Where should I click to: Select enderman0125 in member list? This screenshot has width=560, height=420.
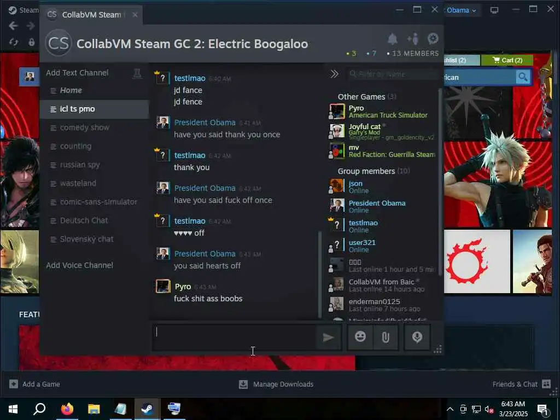pos(382,305)
